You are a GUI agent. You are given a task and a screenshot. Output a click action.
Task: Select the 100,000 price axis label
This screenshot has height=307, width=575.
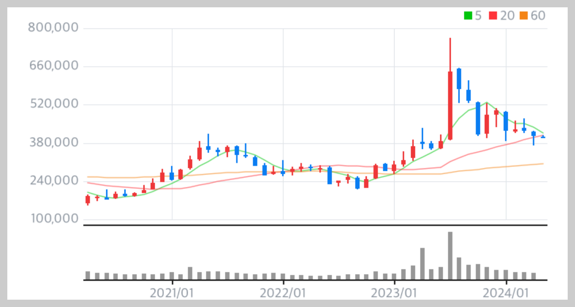(55, 219)
